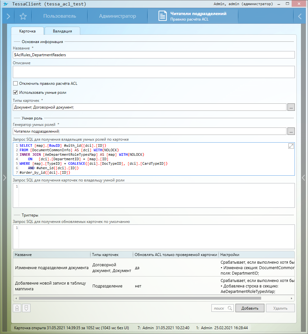308x334 pixels.
Task: Click the move trigger up icon
Action: (x=17, y=308)
